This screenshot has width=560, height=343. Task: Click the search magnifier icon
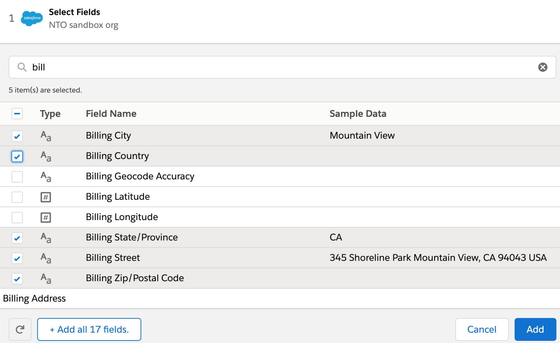point(22,67)
